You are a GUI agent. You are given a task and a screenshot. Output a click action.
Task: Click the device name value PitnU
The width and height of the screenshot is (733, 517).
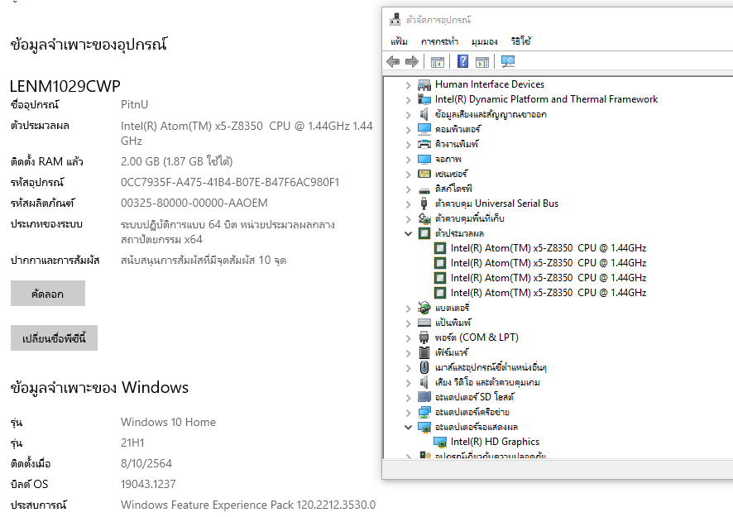[x=134, y=104]
